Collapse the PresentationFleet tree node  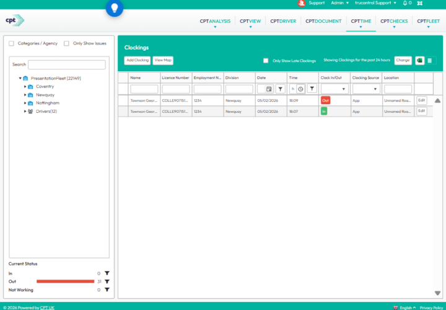(x=20, y=78)
